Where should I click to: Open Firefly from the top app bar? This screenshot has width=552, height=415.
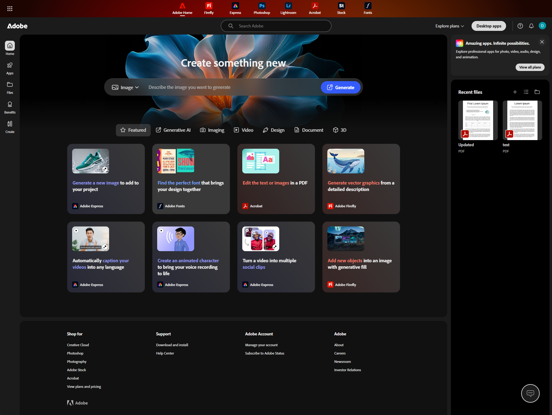(209, 9)
